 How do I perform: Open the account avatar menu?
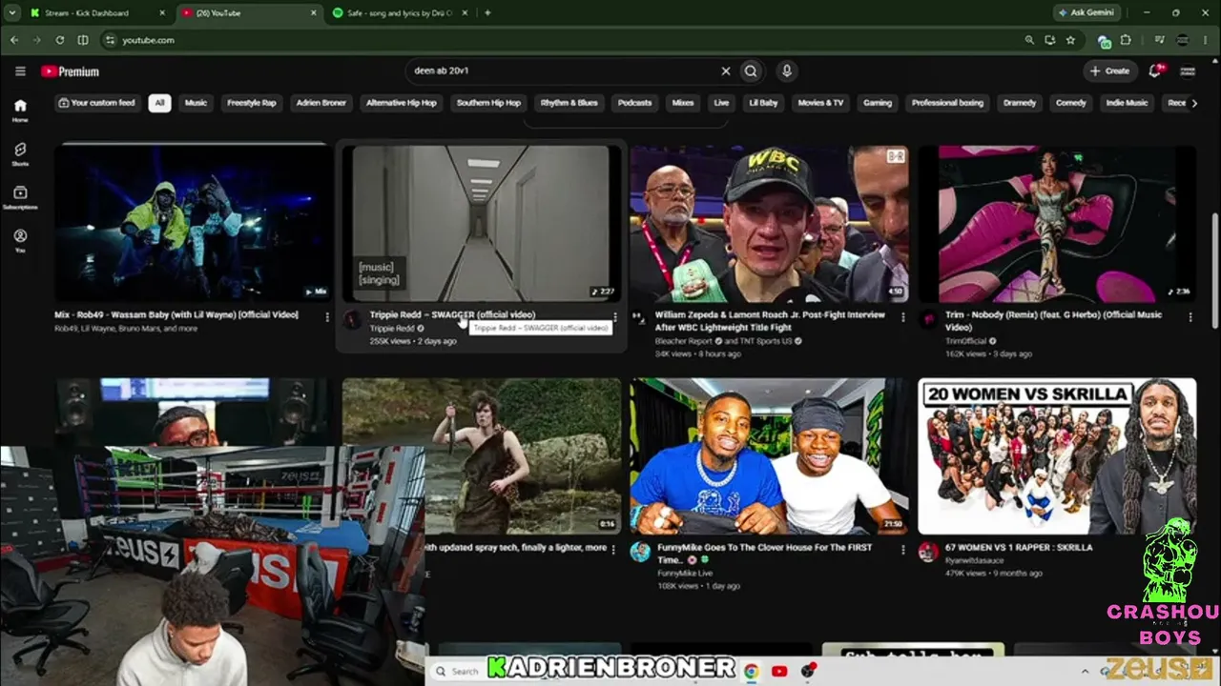point(1188,71)
